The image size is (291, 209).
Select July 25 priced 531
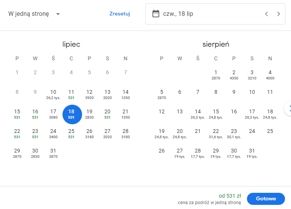pyautogui.click(x=71, y=134)
